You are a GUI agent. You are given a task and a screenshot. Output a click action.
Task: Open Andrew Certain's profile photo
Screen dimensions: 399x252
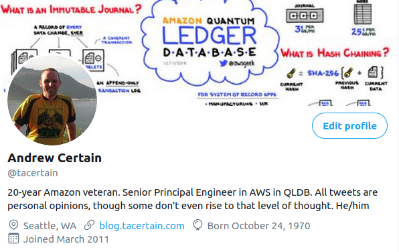[52, 100]
